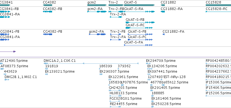Screen dimensions: 231x108
Task: Select the Trx-2-PA protein label
Action: (x=118, y=37)
